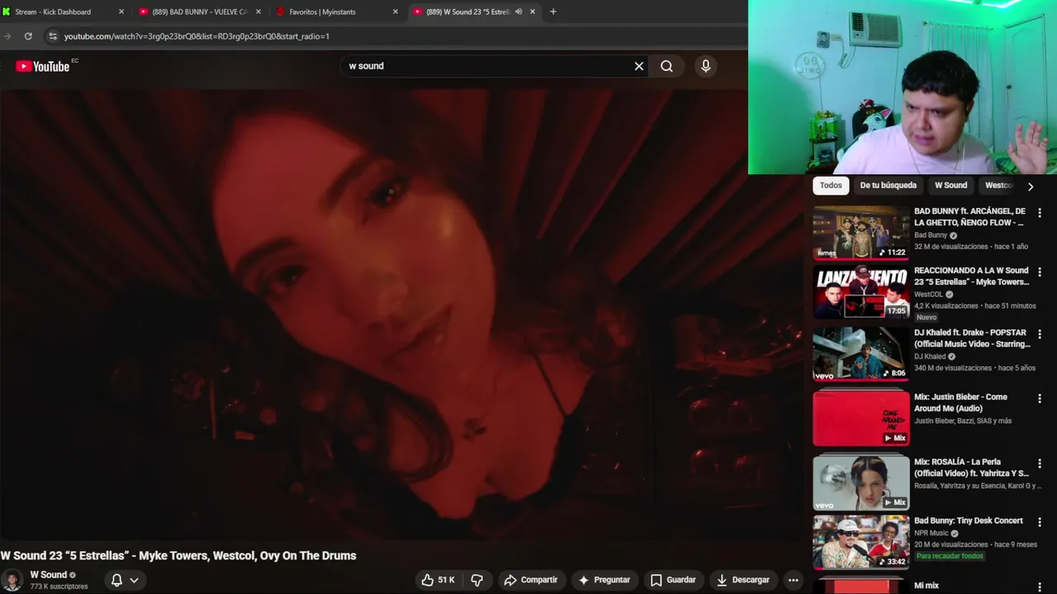Click WestCOL channel name in sidebar

coord(928,295)
